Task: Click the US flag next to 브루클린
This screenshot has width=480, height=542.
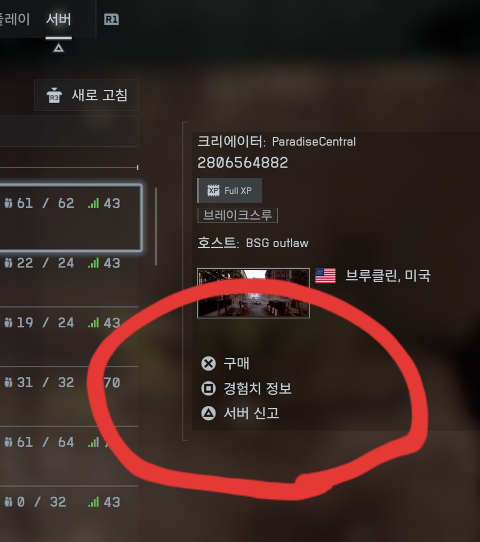Action: 325,276
